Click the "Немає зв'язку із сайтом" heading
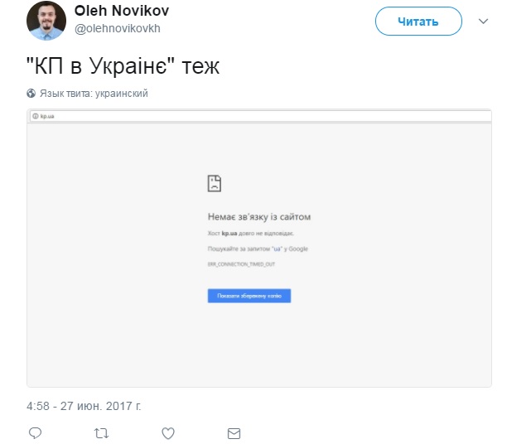The image size is (507, 444). point(259,217)
